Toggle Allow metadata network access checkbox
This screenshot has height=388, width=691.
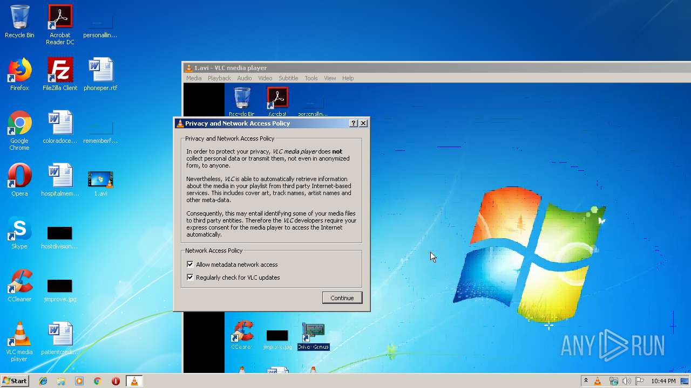[x=190, y=265]
